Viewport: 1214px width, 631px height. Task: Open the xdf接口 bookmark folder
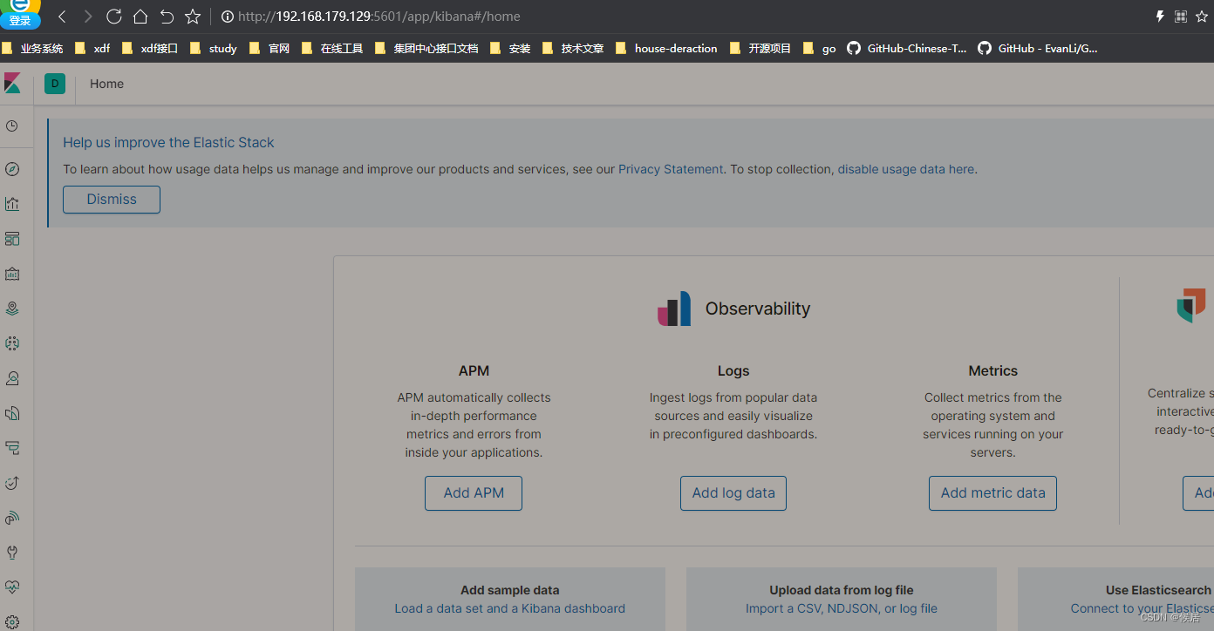coord(150,49)
